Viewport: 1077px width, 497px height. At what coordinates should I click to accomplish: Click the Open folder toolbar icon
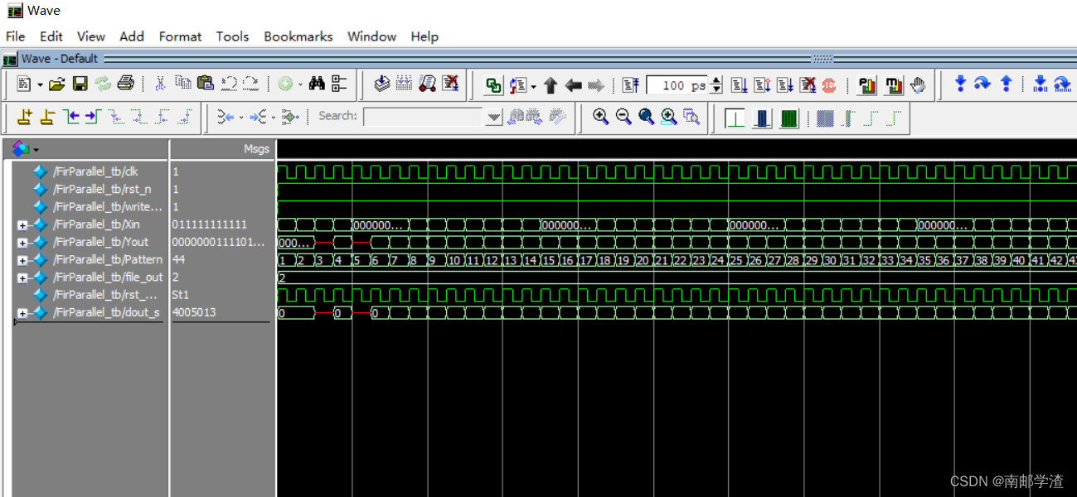coord(56,84)
